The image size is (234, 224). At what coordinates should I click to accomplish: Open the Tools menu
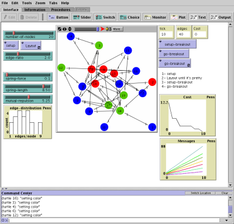pyautogui.click(x=27, y=3)
